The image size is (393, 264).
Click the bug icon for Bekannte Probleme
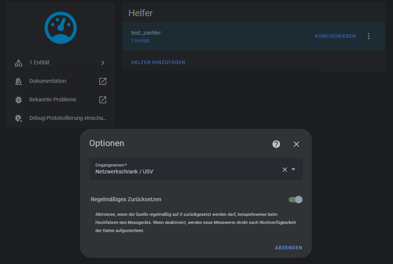(x=19, y=99)
